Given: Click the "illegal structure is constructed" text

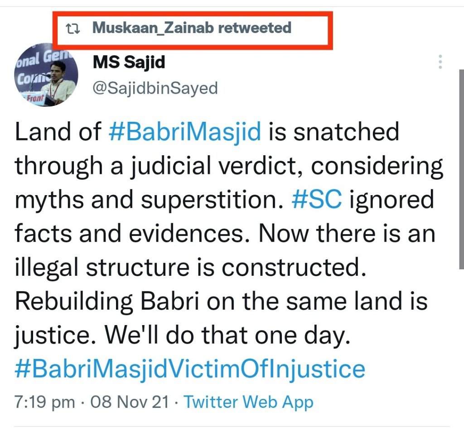Looking at the screenshot, I should pos(190,268).
